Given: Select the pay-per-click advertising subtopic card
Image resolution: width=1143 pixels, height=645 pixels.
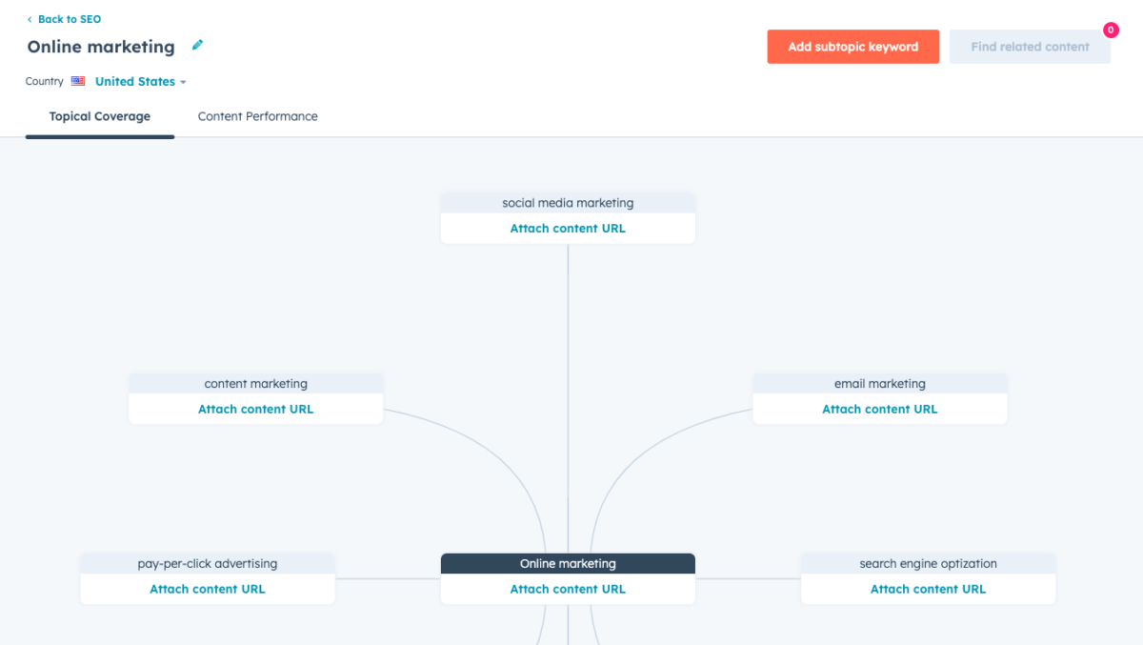Looking at the screenshot, I should (208, 563).
